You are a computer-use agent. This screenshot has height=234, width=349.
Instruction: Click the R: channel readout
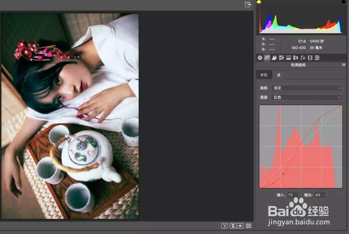(x=268, y=39)
